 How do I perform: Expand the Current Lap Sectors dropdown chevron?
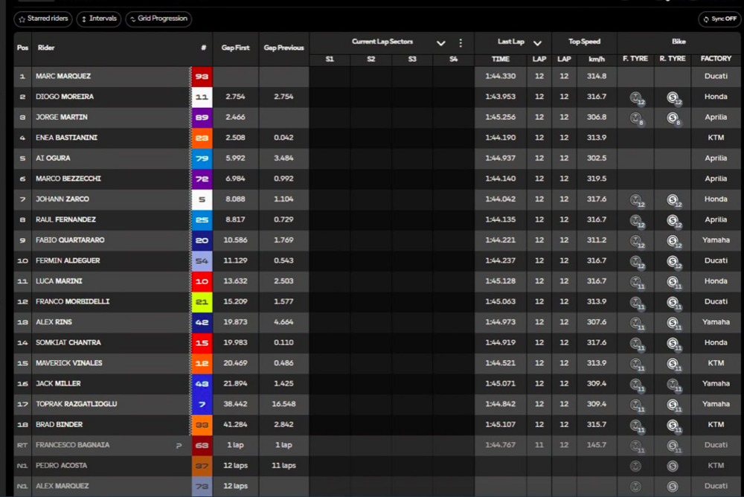[440, 43]
